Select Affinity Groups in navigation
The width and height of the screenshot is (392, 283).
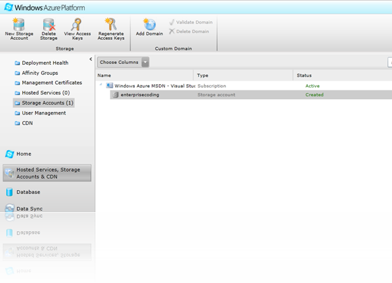(x=36, y=73)
